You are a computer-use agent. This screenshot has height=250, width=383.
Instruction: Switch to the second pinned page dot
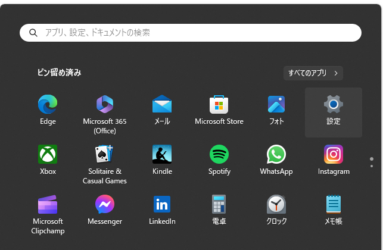pos(372,166)
